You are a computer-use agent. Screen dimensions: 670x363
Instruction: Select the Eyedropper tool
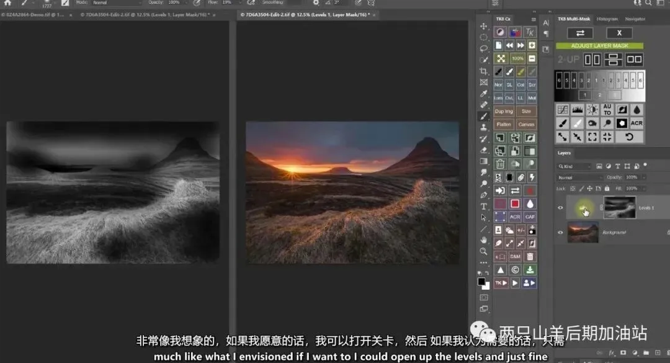(483, 94)
